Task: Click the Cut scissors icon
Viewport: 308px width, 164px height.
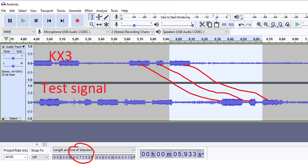Action: (202, 25)
